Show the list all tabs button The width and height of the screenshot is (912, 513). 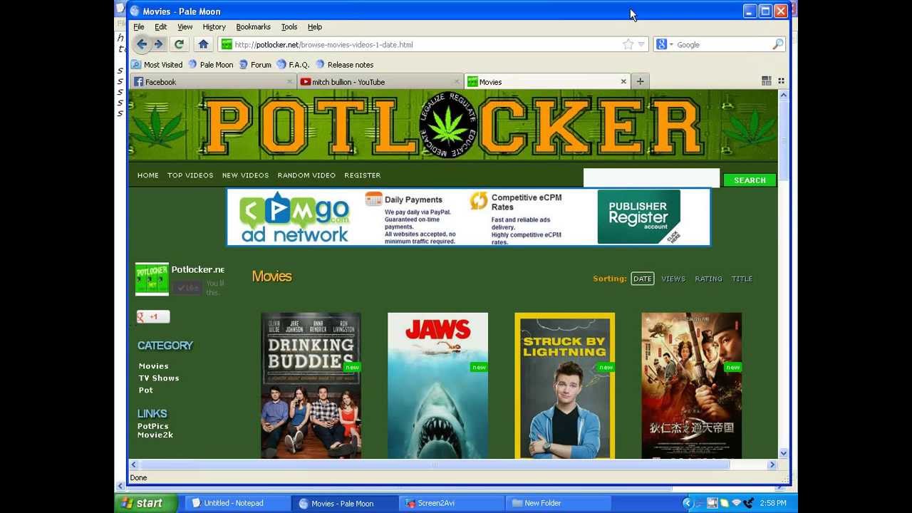coord(781,81)
